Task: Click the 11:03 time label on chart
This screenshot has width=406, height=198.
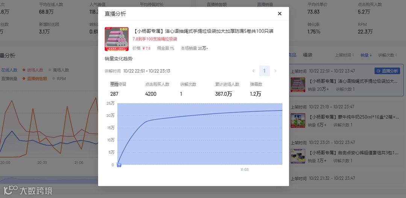Action: (244, 169)
